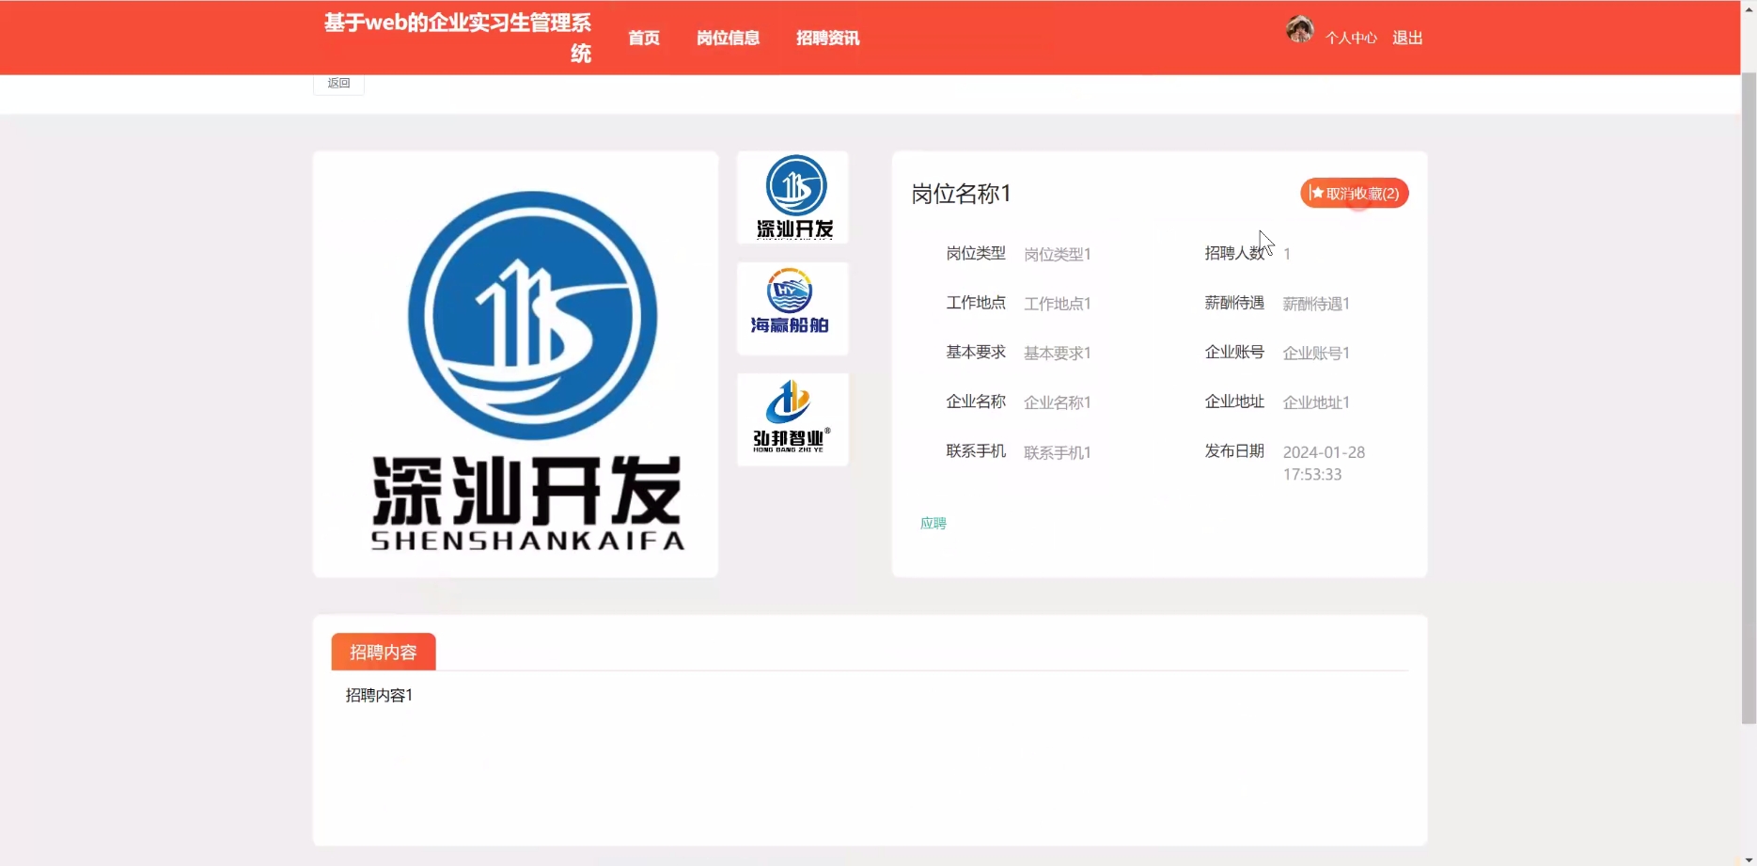
Task: Click the 企业名称1 value
Action: tap(1057, 402)
